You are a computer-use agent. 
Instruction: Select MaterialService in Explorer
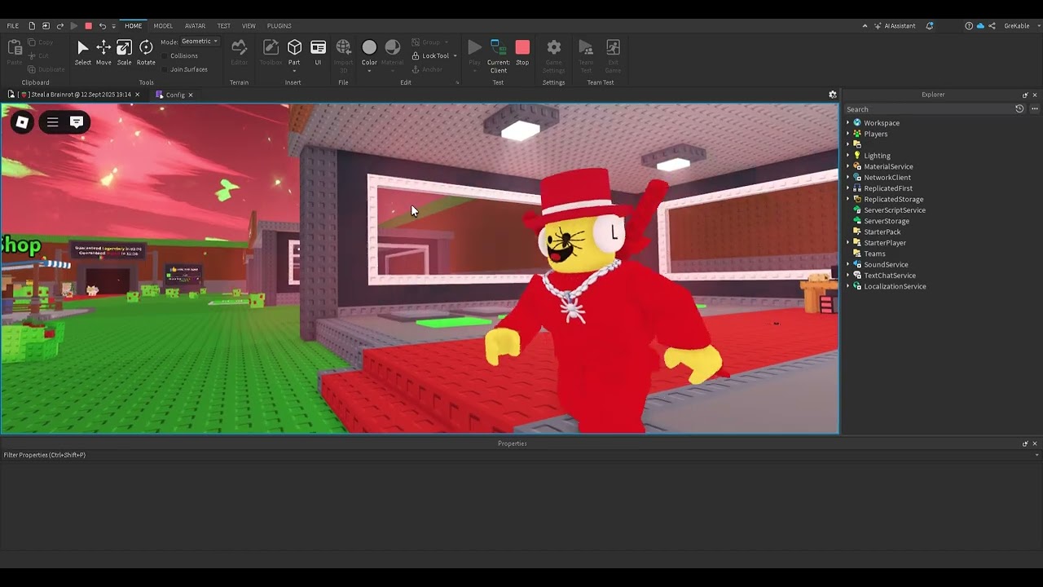click(887, 166)
